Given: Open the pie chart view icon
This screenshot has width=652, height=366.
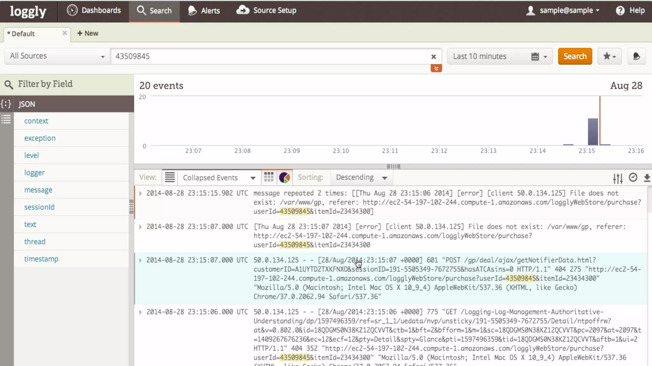Looking at the screenshot, I should [284, 177].
